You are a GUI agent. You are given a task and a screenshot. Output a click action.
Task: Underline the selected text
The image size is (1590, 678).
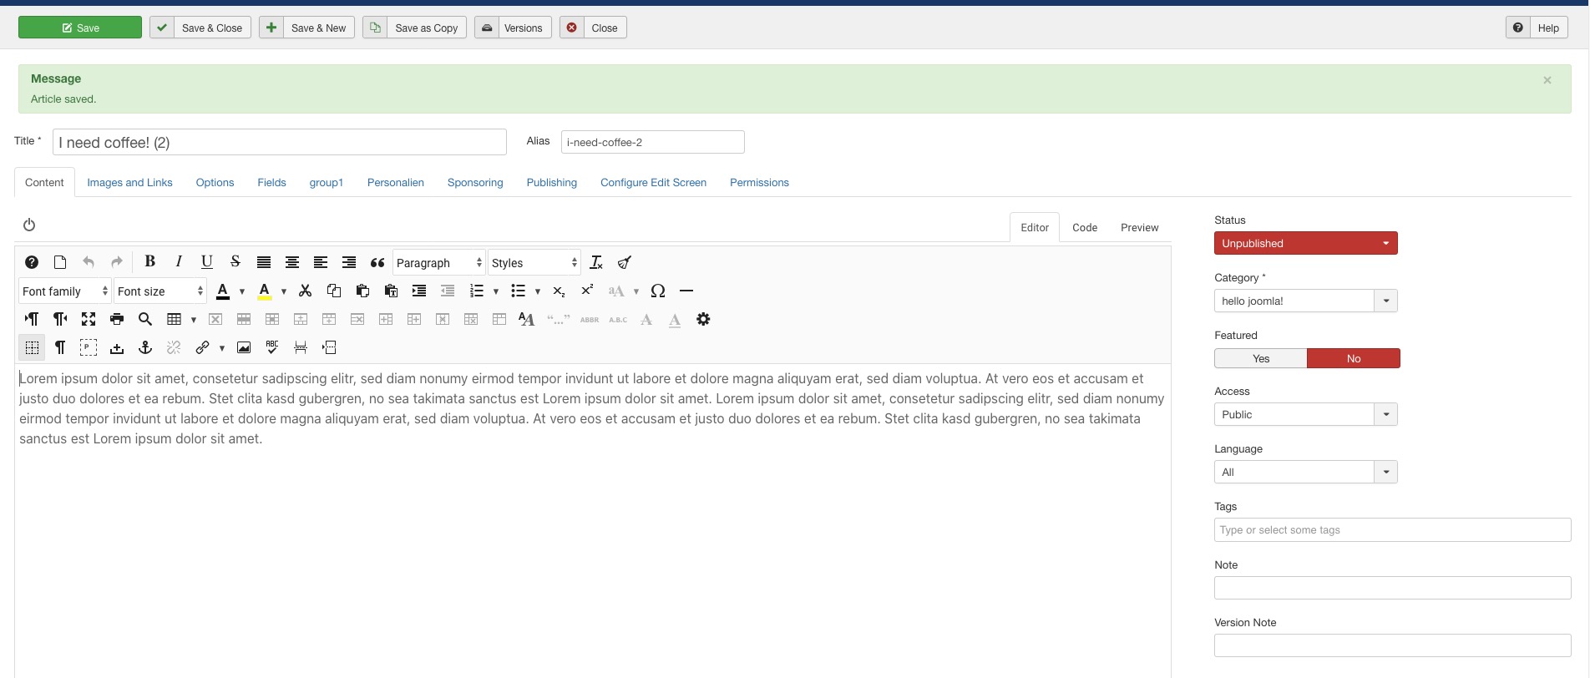click(x=207, y=261)
